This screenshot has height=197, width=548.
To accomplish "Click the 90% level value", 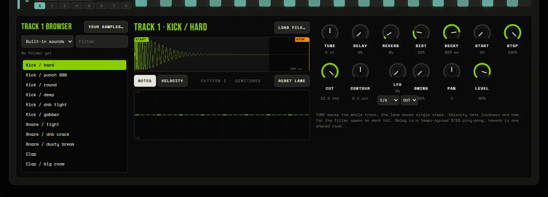I will (x=482, y=98).
